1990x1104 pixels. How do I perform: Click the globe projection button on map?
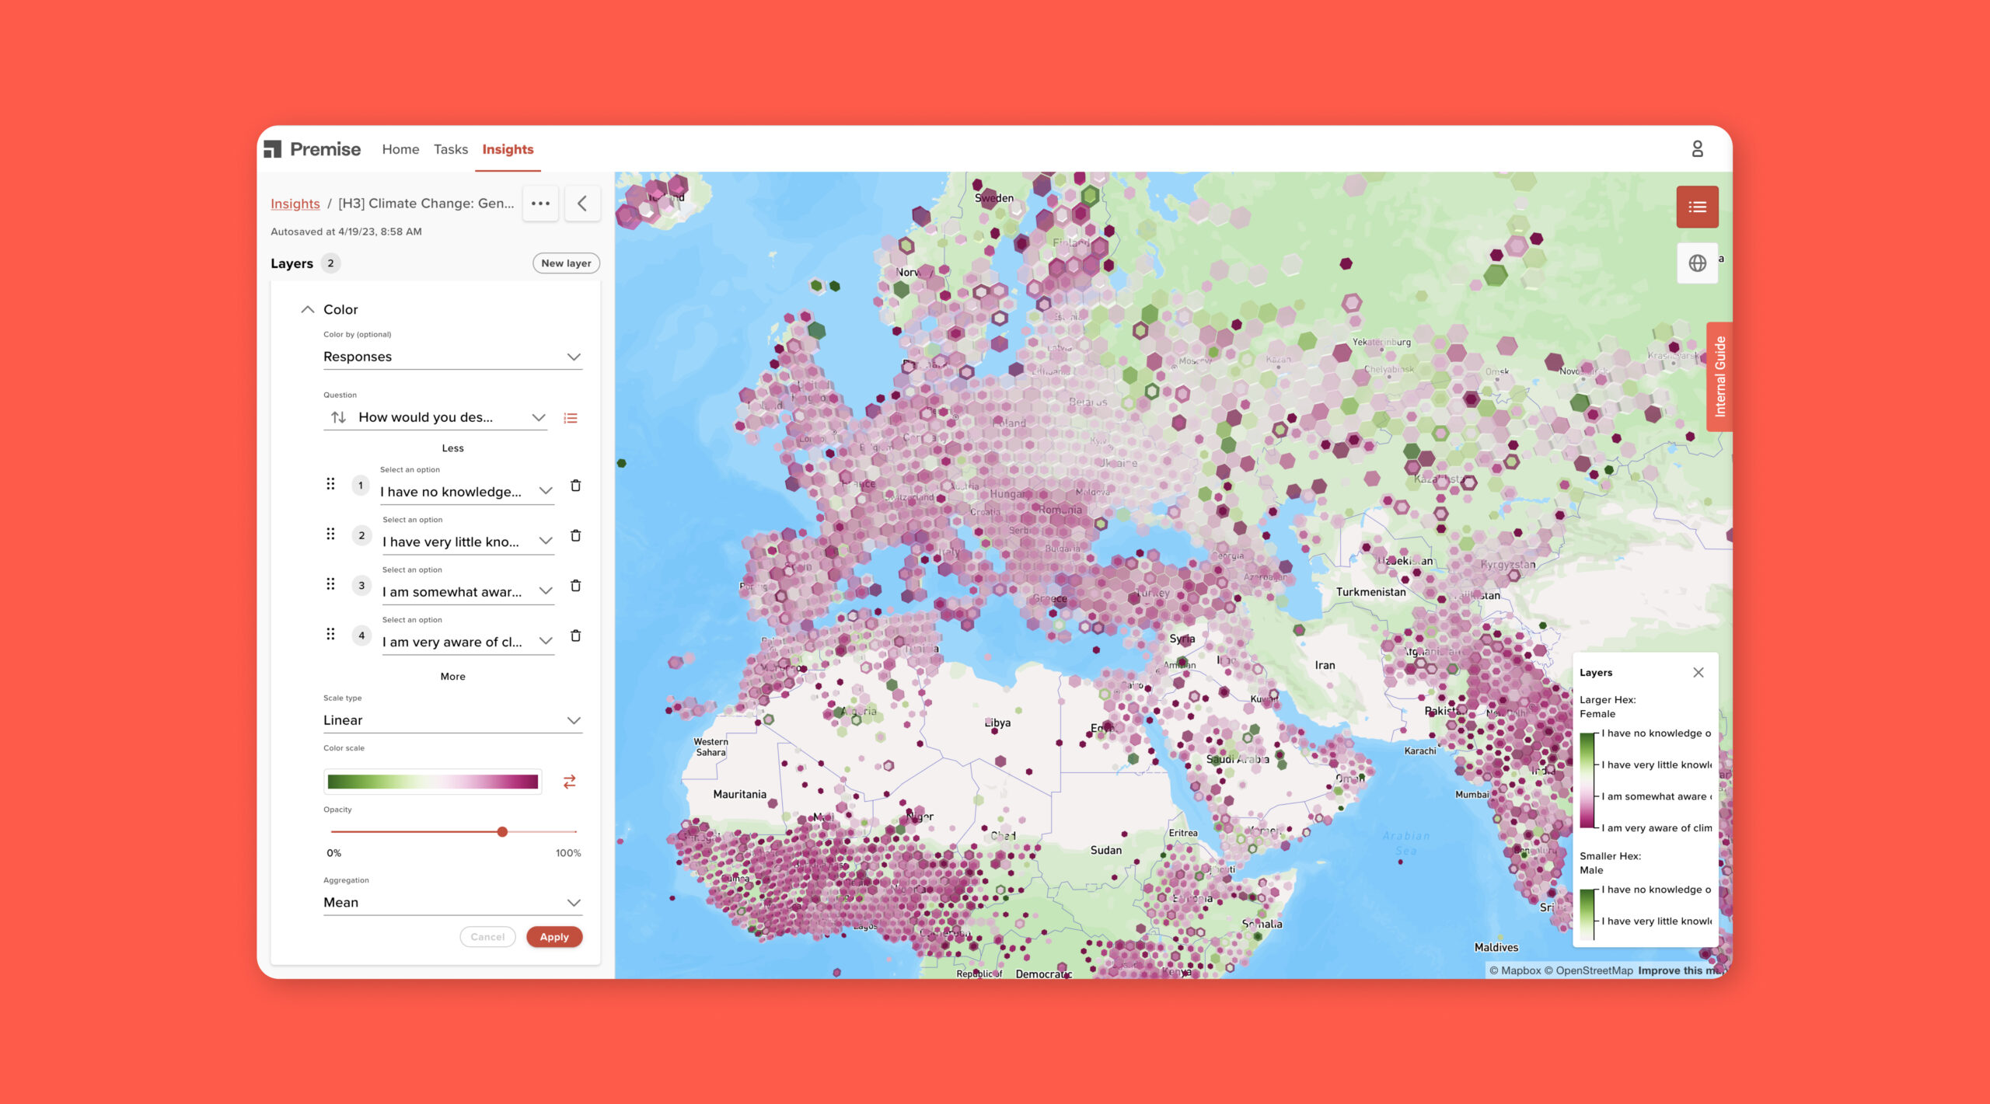tap(1697, 263)
